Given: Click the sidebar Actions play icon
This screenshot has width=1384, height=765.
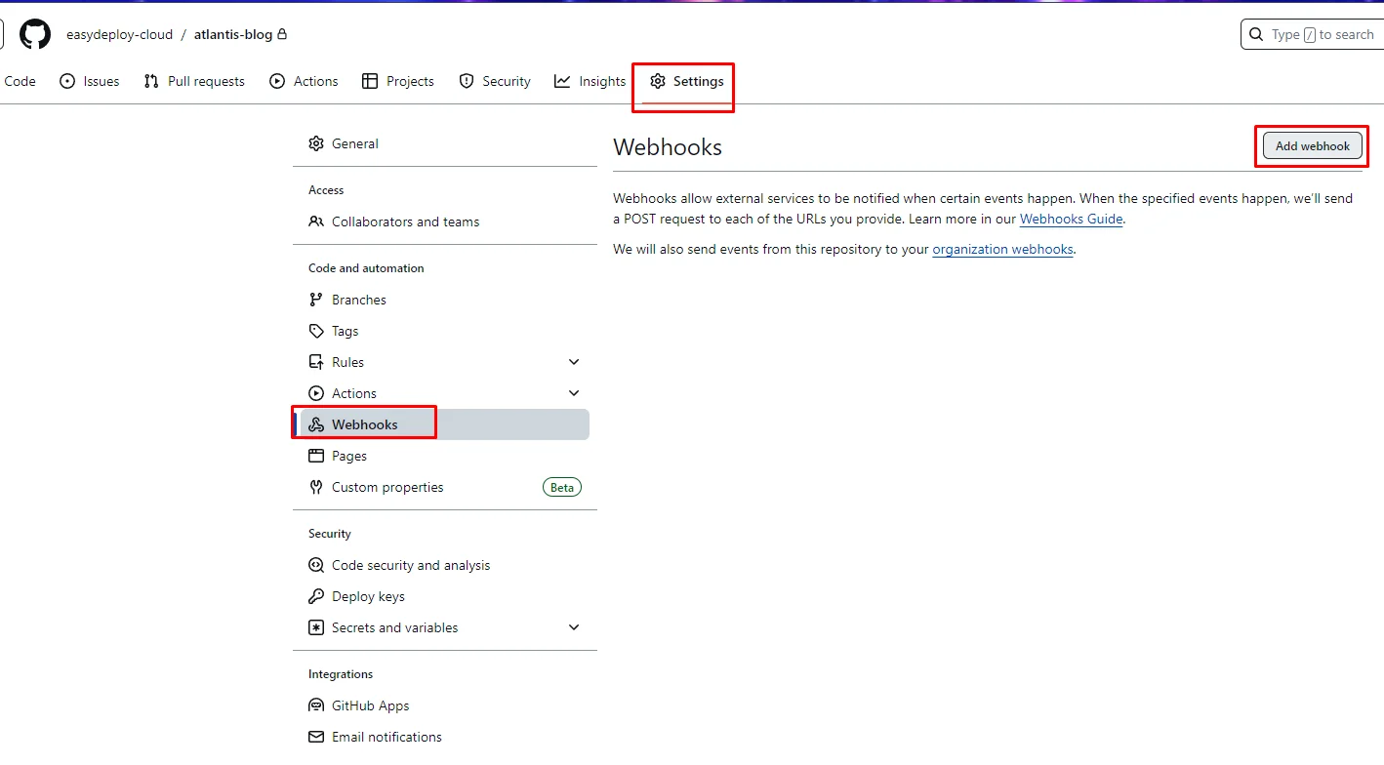Looking at the screenshot, I should click(316, 393).
